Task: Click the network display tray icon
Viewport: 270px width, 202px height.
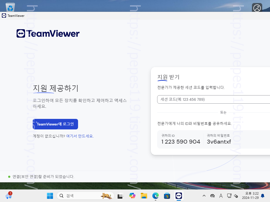Action: point(229,196)
